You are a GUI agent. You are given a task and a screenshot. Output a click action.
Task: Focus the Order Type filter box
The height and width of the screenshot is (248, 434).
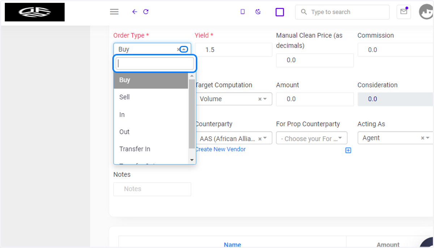point(155,64)
